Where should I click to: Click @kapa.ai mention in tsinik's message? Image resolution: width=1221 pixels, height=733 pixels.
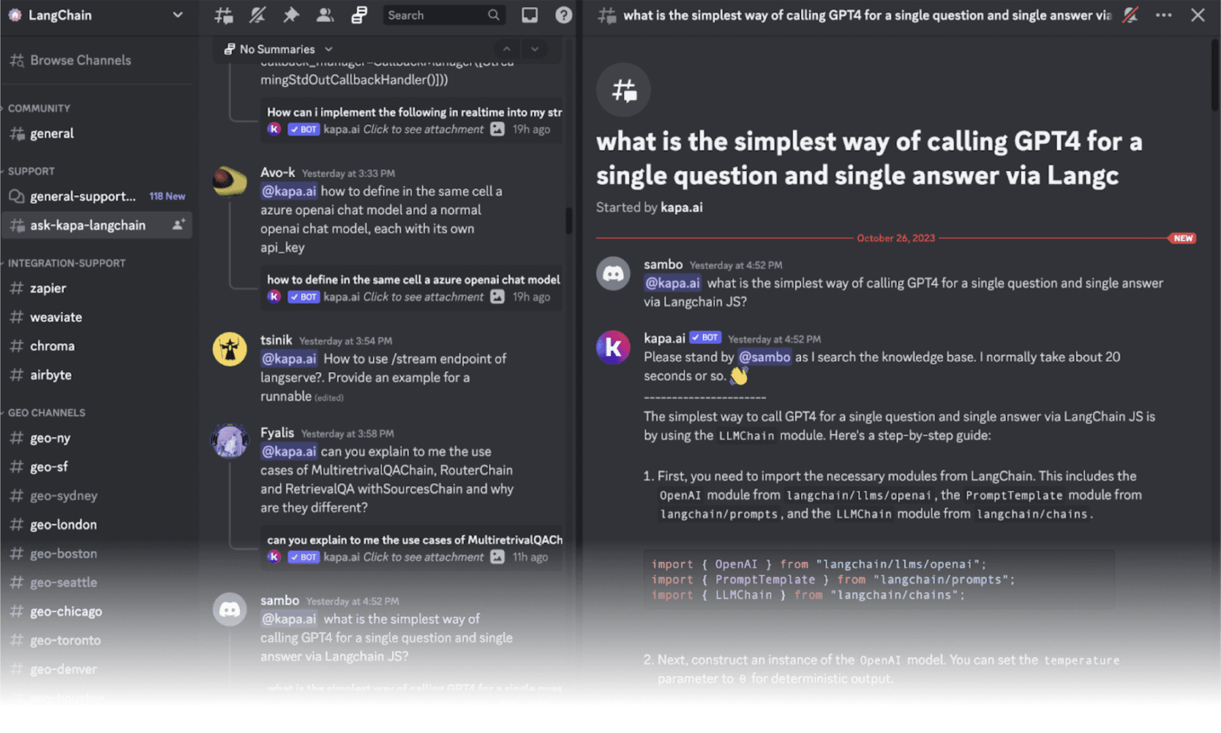[289, 358]
